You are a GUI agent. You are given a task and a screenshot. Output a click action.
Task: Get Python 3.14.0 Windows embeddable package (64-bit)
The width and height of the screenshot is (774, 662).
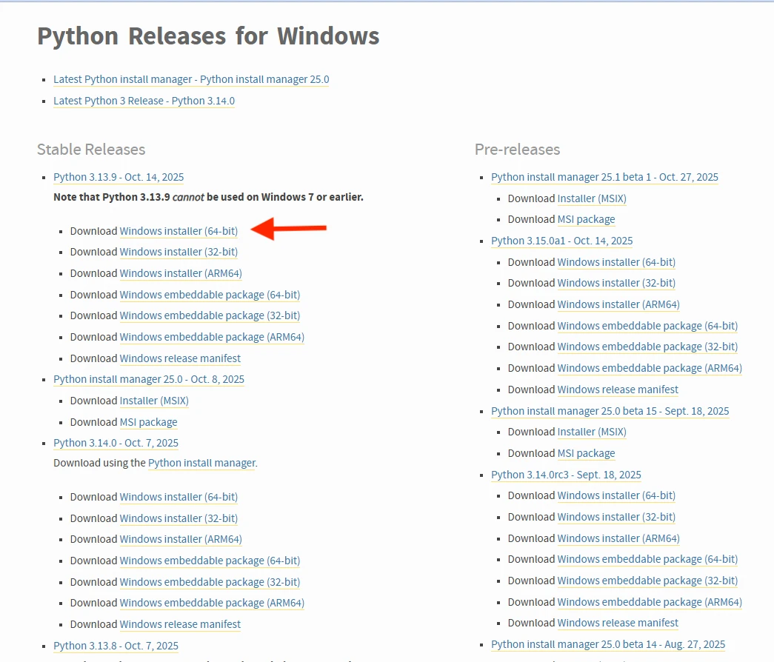click(x=210, y=561)
